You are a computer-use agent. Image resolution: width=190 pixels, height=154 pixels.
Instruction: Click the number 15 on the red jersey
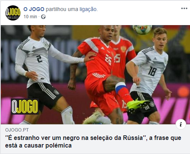(x=117, y=58)
